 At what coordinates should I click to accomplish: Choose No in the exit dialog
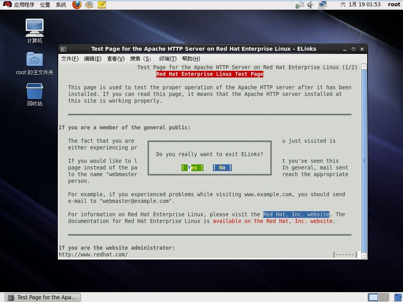222,168
